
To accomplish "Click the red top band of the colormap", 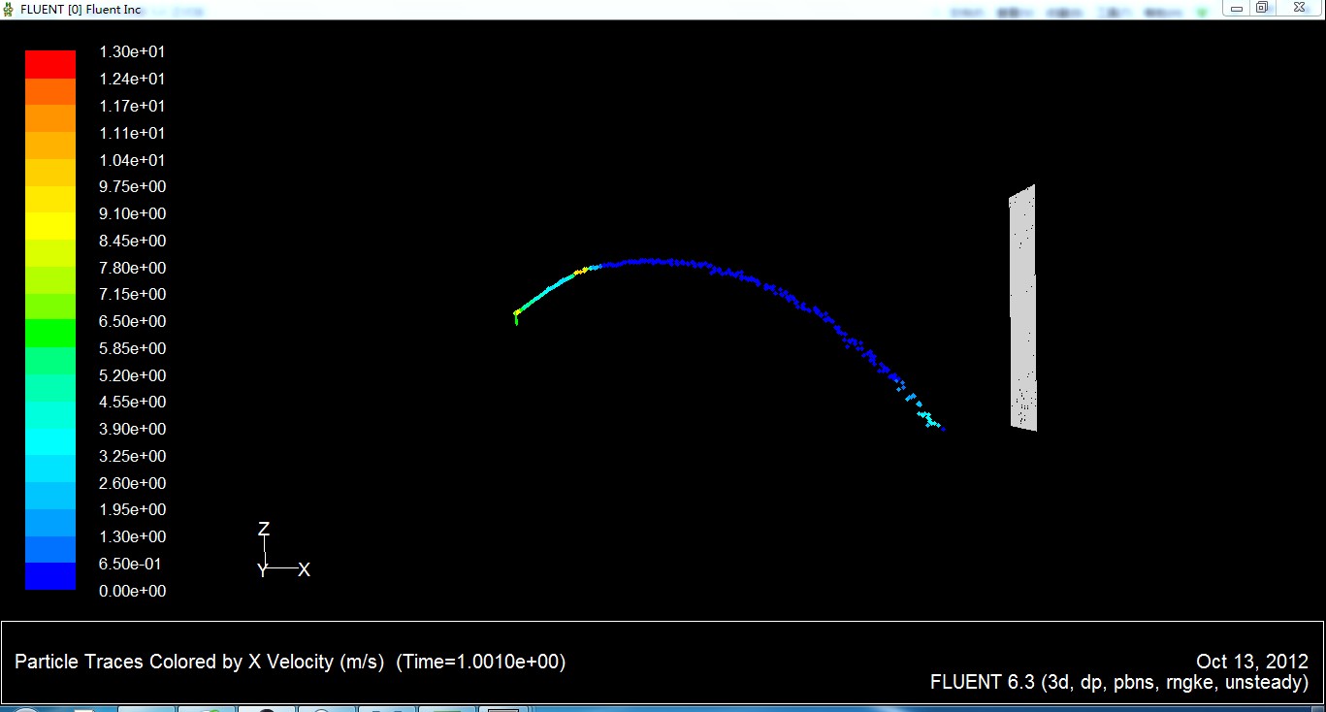I will [49, 65].
